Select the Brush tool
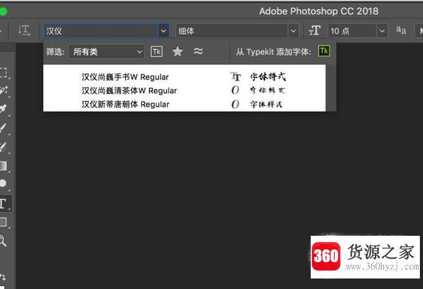The width and height of the screenshot is (423, 289). click(x=3, y=128)
